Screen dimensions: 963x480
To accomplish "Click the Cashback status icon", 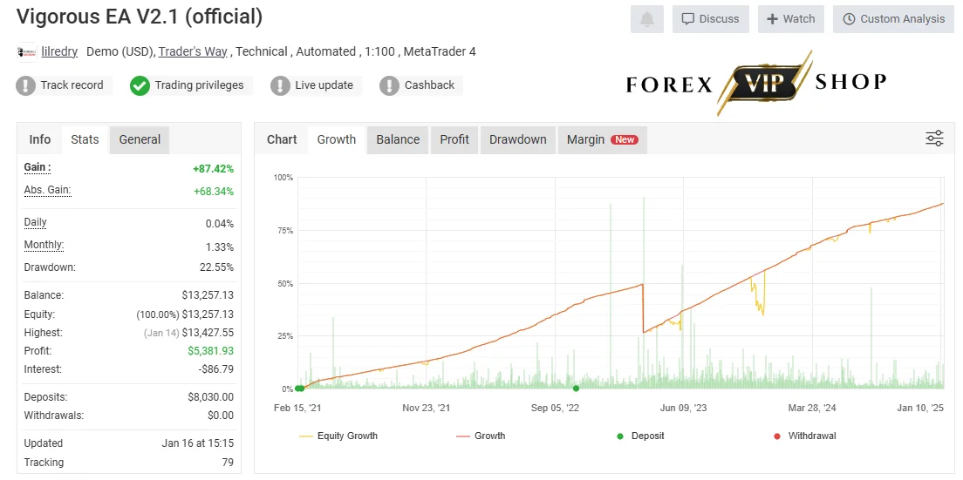I will [389, 85].
